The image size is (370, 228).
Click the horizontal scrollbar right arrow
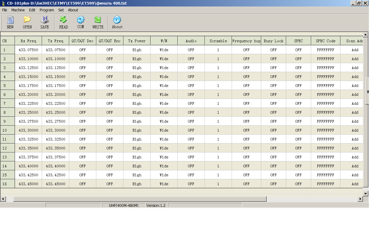pyautogui.click(x=360, y=199)
